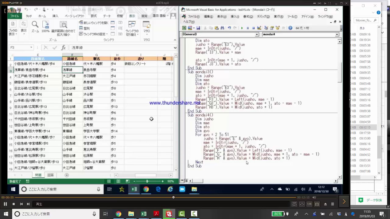Open the マクロ button dropdown in ribbon
The width and height of the screenshot is (390, 219).
point(147,31)
